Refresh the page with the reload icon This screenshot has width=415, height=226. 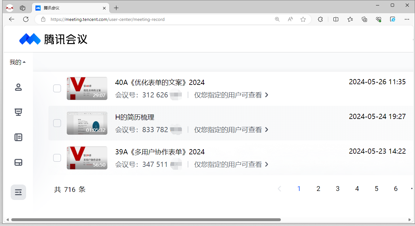[26, 19]
